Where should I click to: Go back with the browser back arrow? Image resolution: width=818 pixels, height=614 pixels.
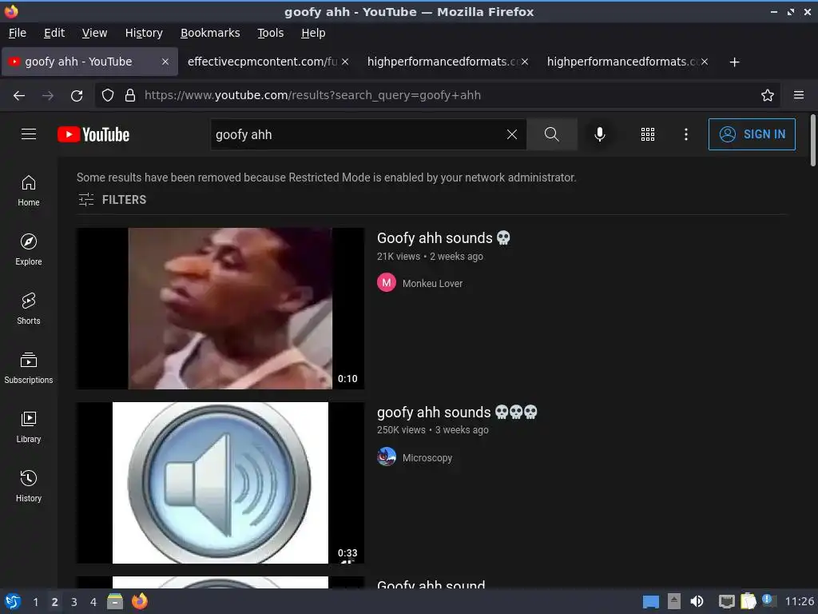click(x=19, y=96)
